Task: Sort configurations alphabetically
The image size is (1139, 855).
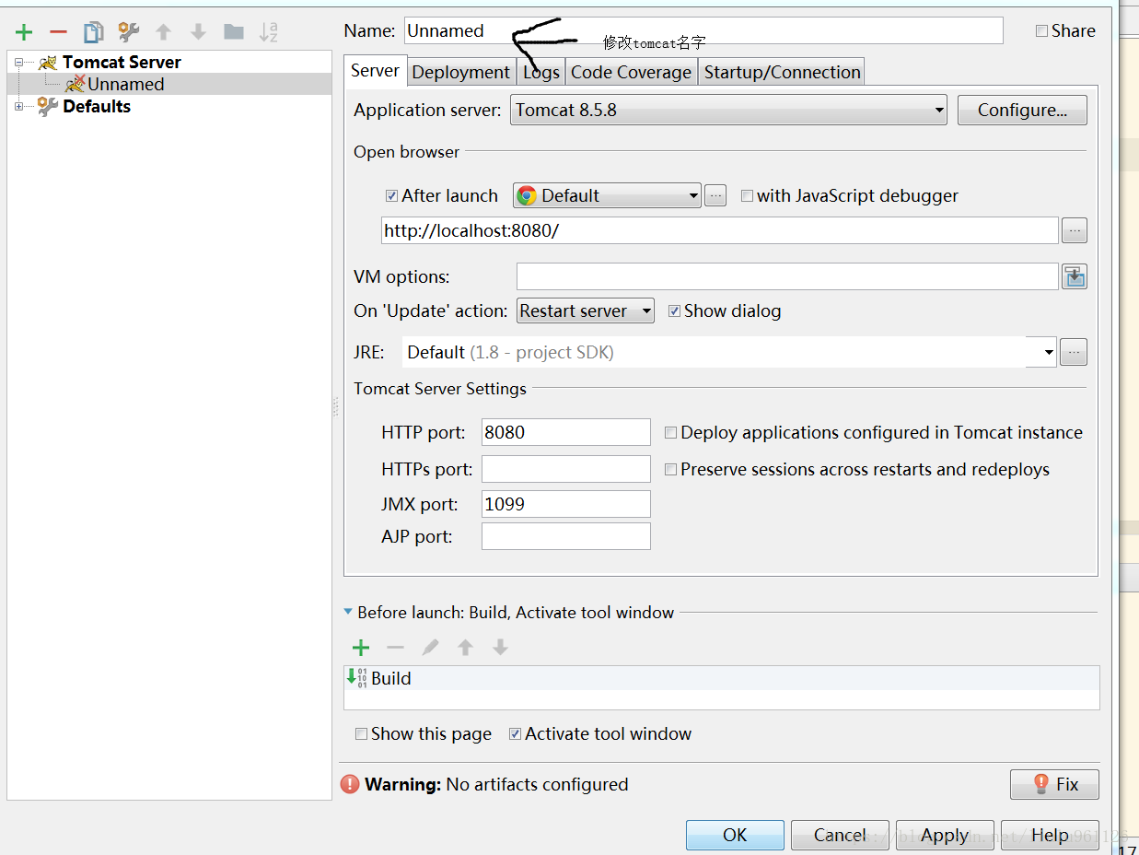Action: pyautogui.click(x=269, y=32)
